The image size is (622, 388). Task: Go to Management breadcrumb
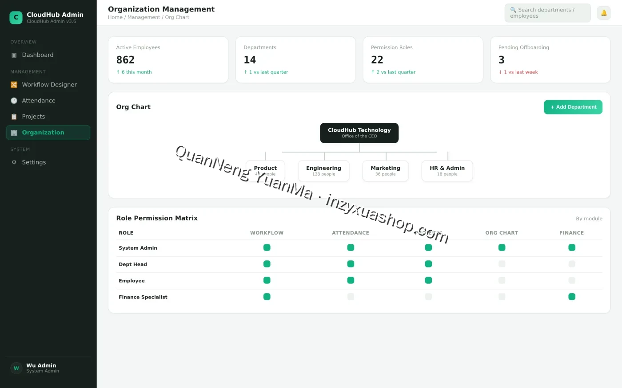[144, 17]
